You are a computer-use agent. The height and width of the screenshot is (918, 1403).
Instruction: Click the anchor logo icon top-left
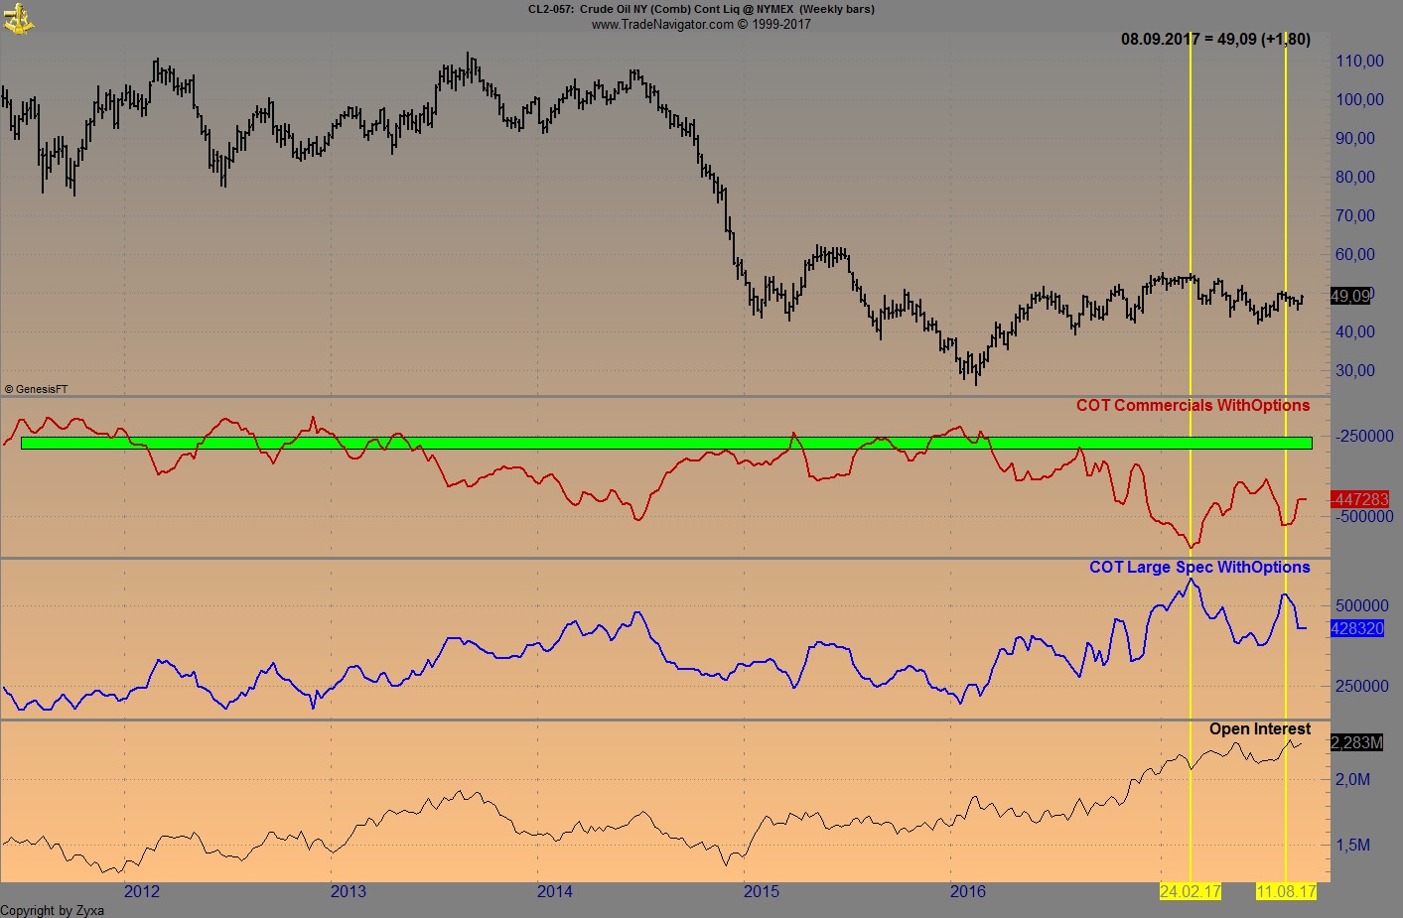[x=20, y=18]
